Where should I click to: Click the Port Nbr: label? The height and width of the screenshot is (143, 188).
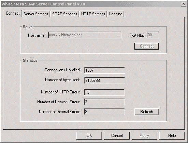pos(137,35)
